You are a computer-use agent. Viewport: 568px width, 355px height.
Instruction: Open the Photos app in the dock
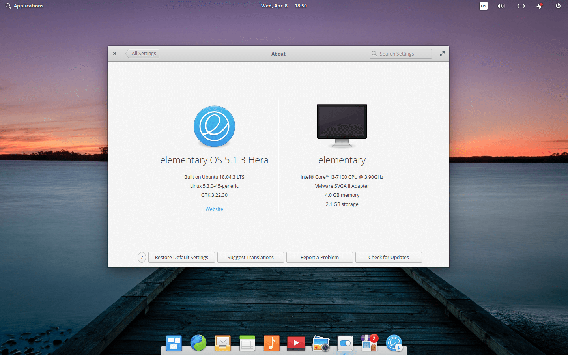coord(321,344)
